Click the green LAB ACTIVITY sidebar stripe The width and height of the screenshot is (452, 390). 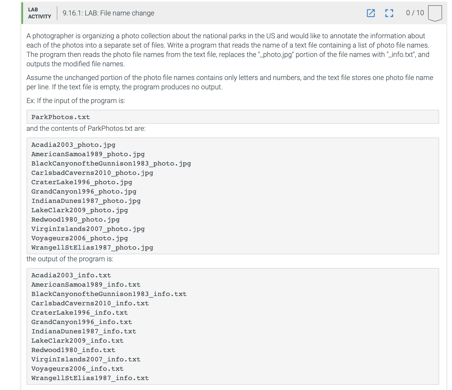[22, 13]
